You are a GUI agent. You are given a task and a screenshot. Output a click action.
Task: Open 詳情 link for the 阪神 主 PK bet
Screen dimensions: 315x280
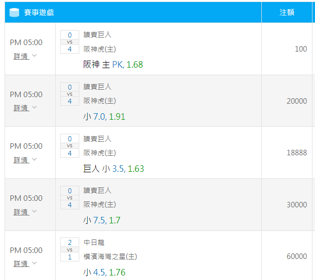point(21,56)
